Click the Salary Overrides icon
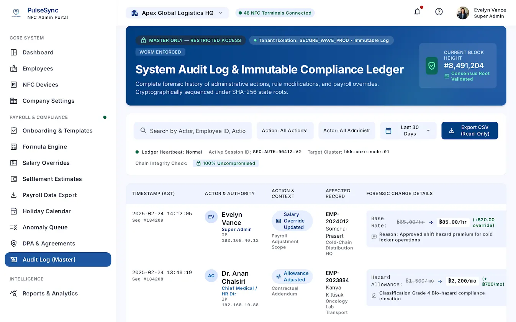The width and height of the screenshot is (516, 322). (x=14, y=163)
